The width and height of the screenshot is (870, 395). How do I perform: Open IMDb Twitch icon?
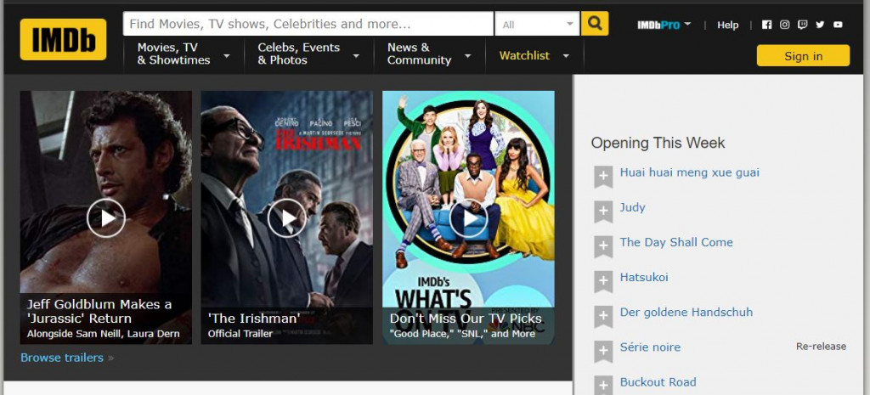tap(802, 25)
